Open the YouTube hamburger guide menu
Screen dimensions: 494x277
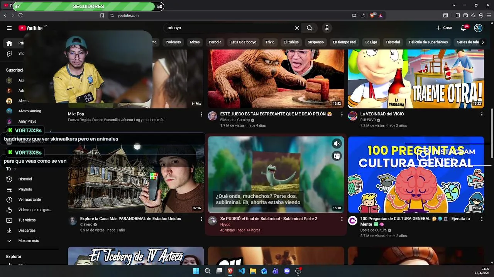tap(9, 28)
